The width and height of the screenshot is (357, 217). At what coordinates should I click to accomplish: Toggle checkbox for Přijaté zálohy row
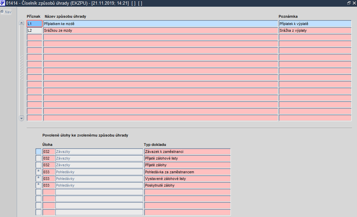tap(39, 165)
